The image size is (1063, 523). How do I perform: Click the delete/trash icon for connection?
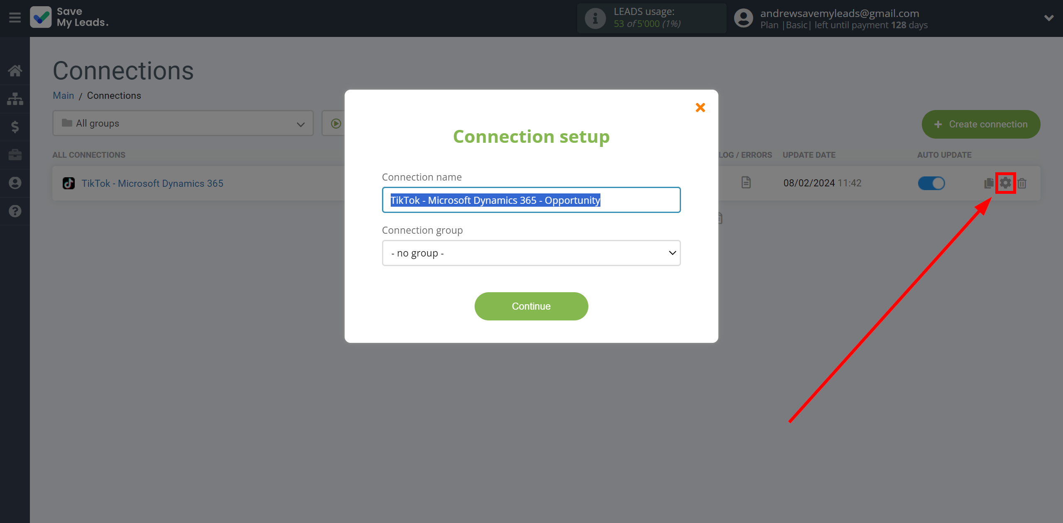click(x=1024, y=183)
